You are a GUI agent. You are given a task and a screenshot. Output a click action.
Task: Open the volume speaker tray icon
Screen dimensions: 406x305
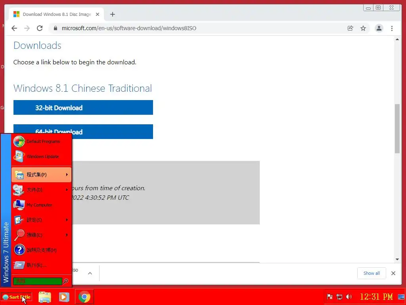coord(349,297)
